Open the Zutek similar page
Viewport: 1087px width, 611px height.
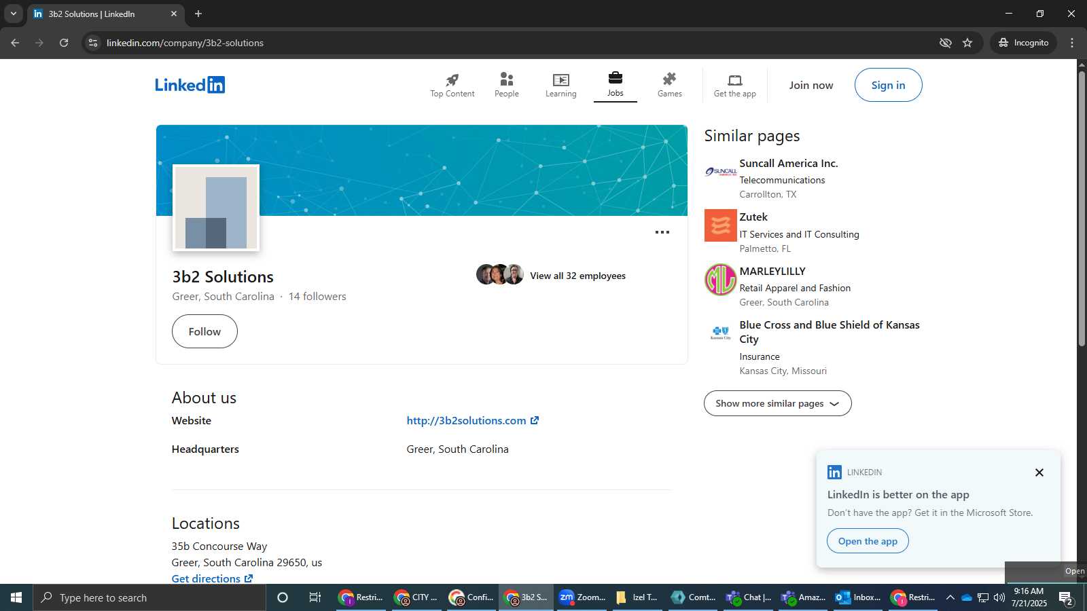point(753,217)
